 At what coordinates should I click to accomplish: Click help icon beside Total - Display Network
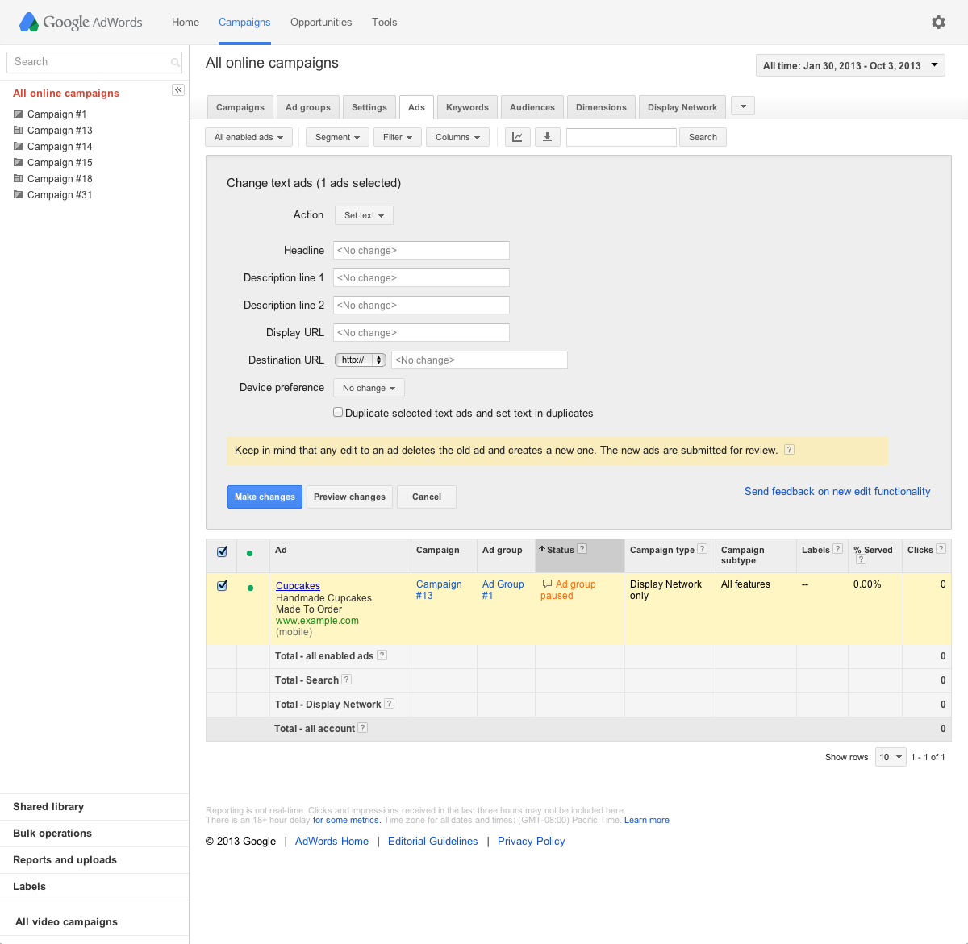tap(390, 704)
